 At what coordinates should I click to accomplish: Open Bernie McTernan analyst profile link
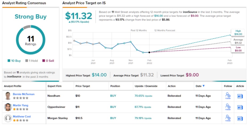[x=23, y=94]
